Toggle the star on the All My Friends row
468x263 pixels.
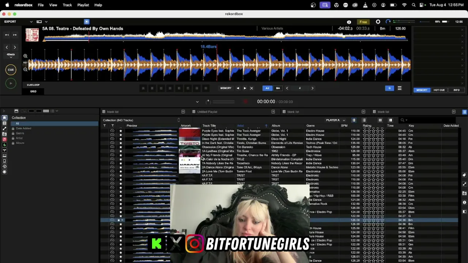click(x=121, y=155)
